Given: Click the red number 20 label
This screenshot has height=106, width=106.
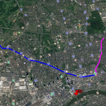Looking at the screenshot, I should (x=80, y=91).
